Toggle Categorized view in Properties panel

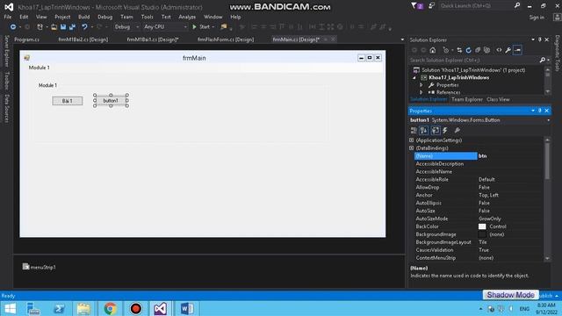pyautogui.click(x=414, y=131)
